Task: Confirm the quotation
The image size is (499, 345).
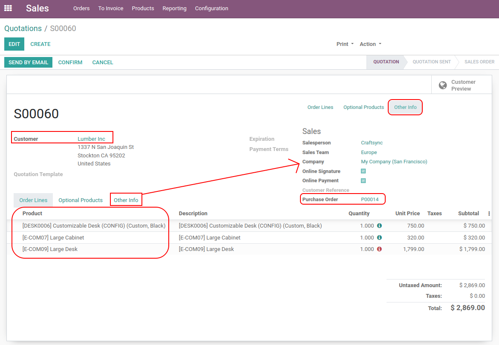Action: click(x=70, y=63)
